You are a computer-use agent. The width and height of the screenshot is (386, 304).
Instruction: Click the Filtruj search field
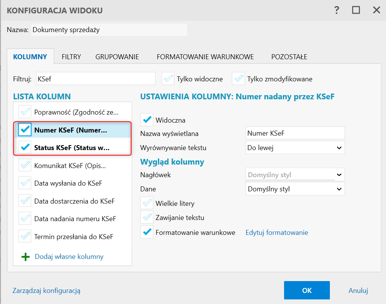[95, 79]
